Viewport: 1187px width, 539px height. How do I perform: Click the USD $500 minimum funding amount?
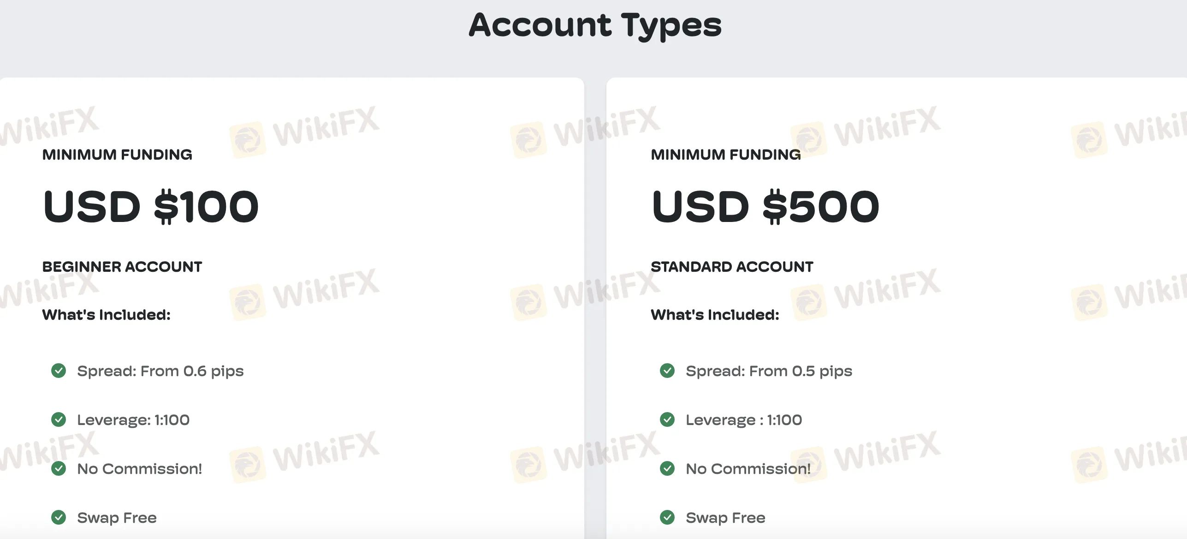tap(766, 206)
